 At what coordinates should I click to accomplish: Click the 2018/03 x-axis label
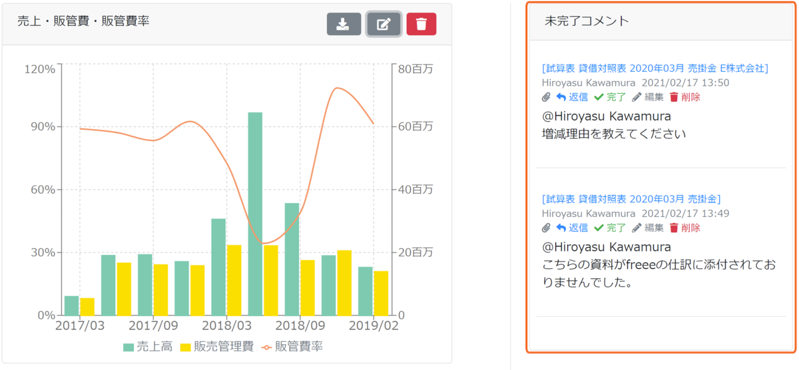coord(227,326)
